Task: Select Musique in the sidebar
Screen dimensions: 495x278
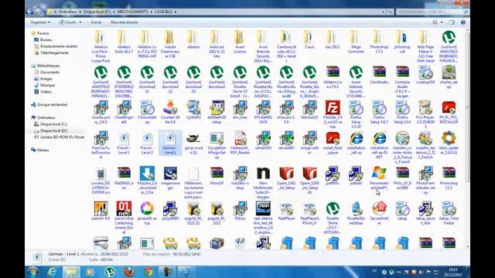Action: tap(47, 85)
